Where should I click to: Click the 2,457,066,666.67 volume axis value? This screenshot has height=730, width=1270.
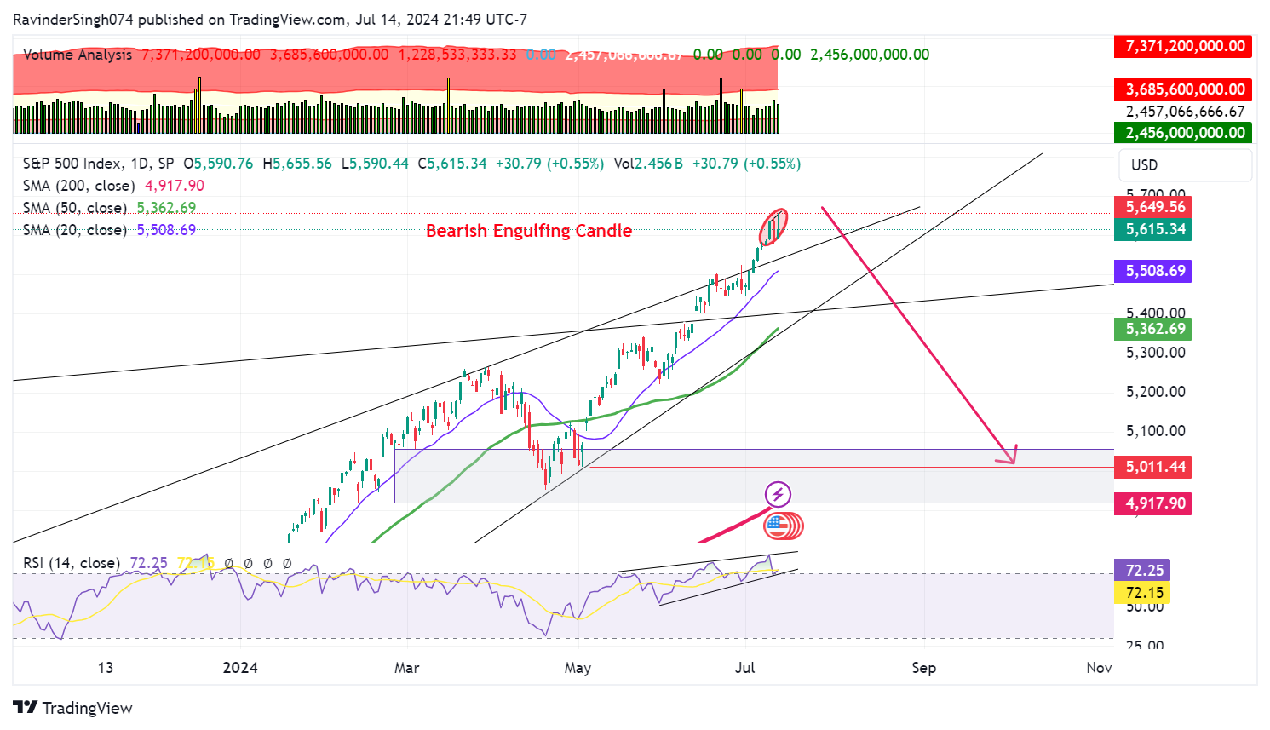pos(1185,112)
